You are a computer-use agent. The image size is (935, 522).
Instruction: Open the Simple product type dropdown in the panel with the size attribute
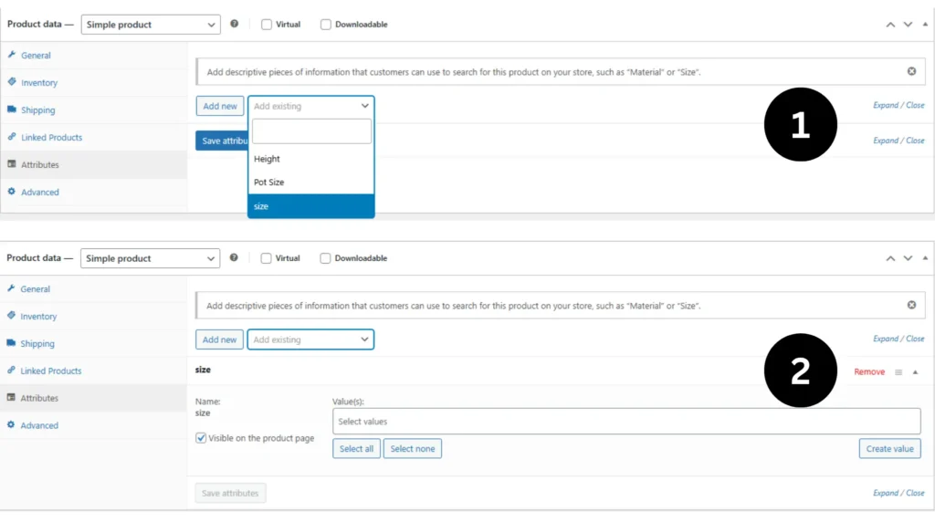click(x=151, y=258)
